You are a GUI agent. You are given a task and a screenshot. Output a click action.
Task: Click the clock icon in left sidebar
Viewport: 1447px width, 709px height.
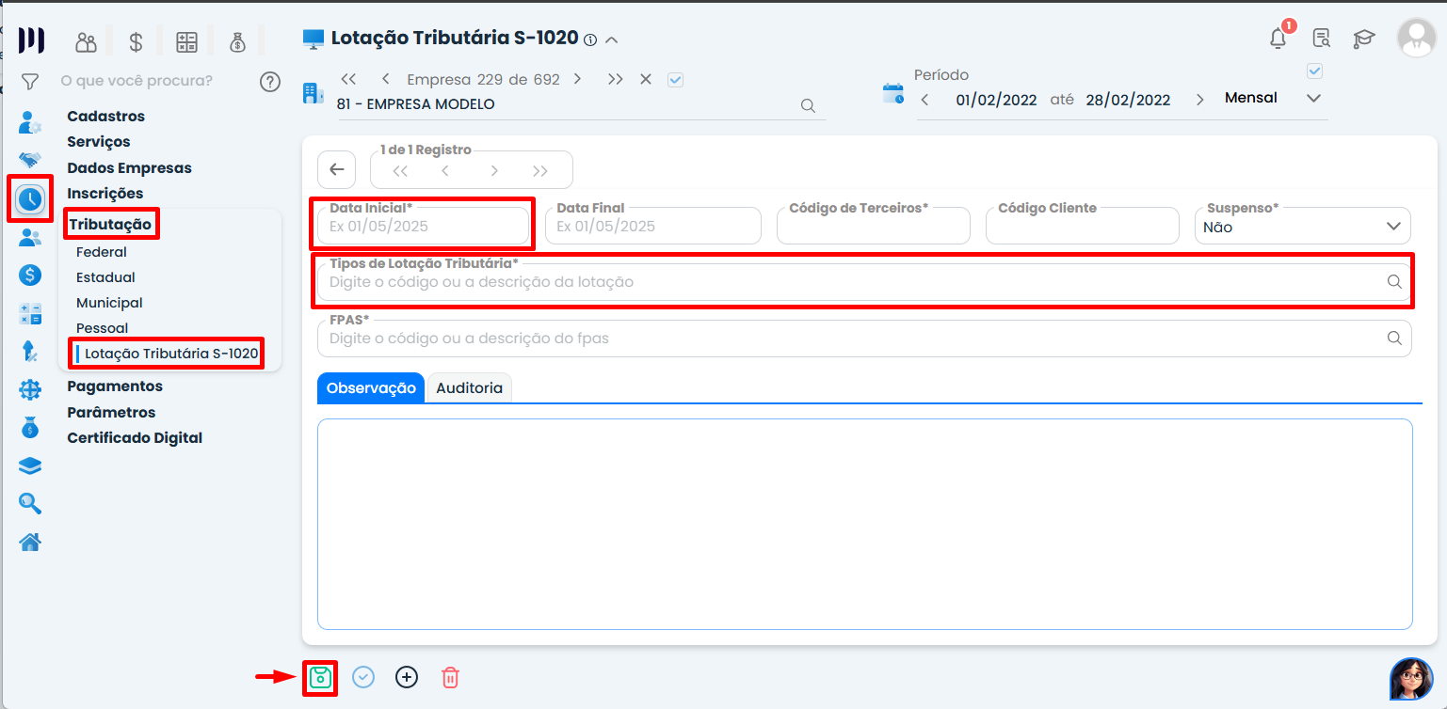coord(30,198)
